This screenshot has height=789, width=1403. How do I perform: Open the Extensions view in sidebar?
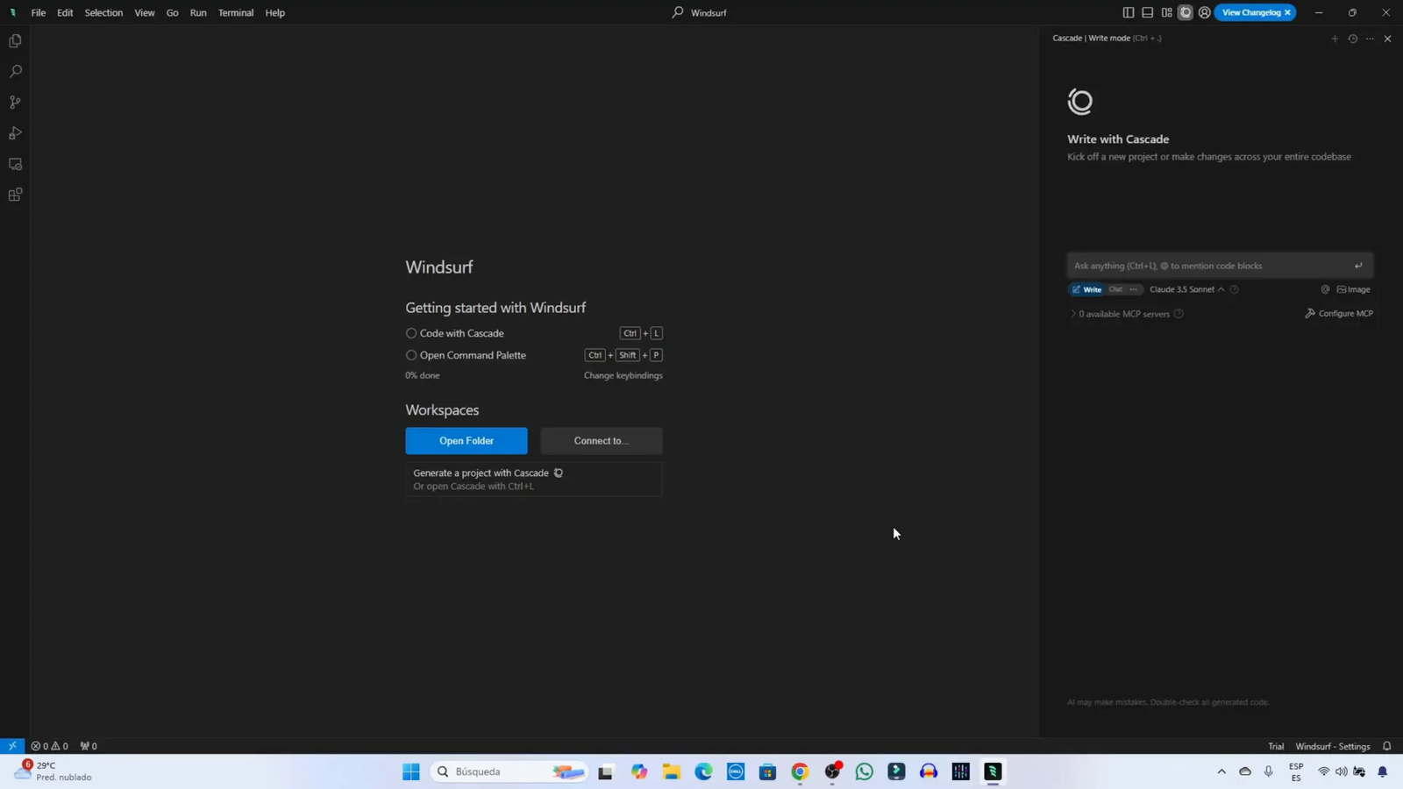(15, 195)
